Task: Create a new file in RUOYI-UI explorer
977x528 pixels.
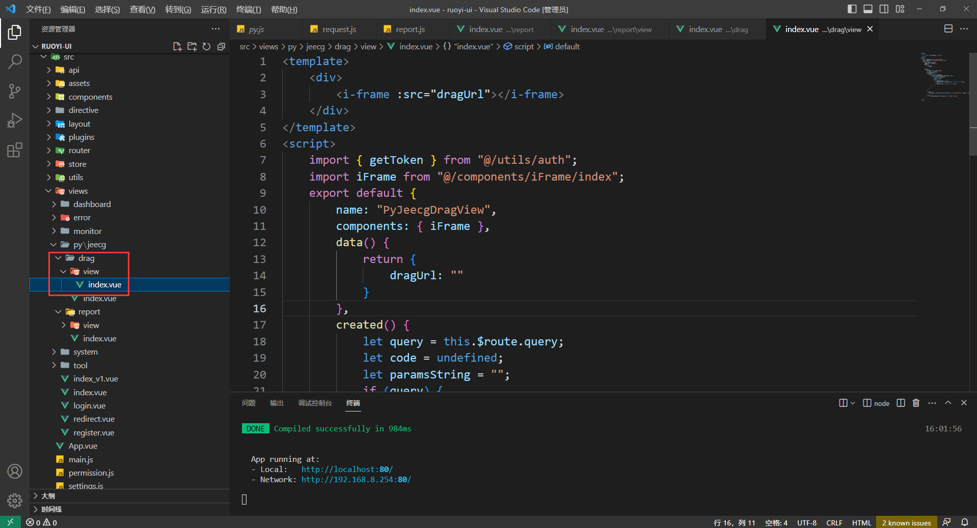Action: point(177,46)
